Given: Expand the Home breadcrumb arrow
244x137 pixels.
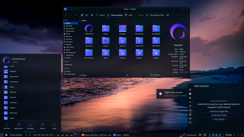Looking at the screenshot, I should point(80,21).
